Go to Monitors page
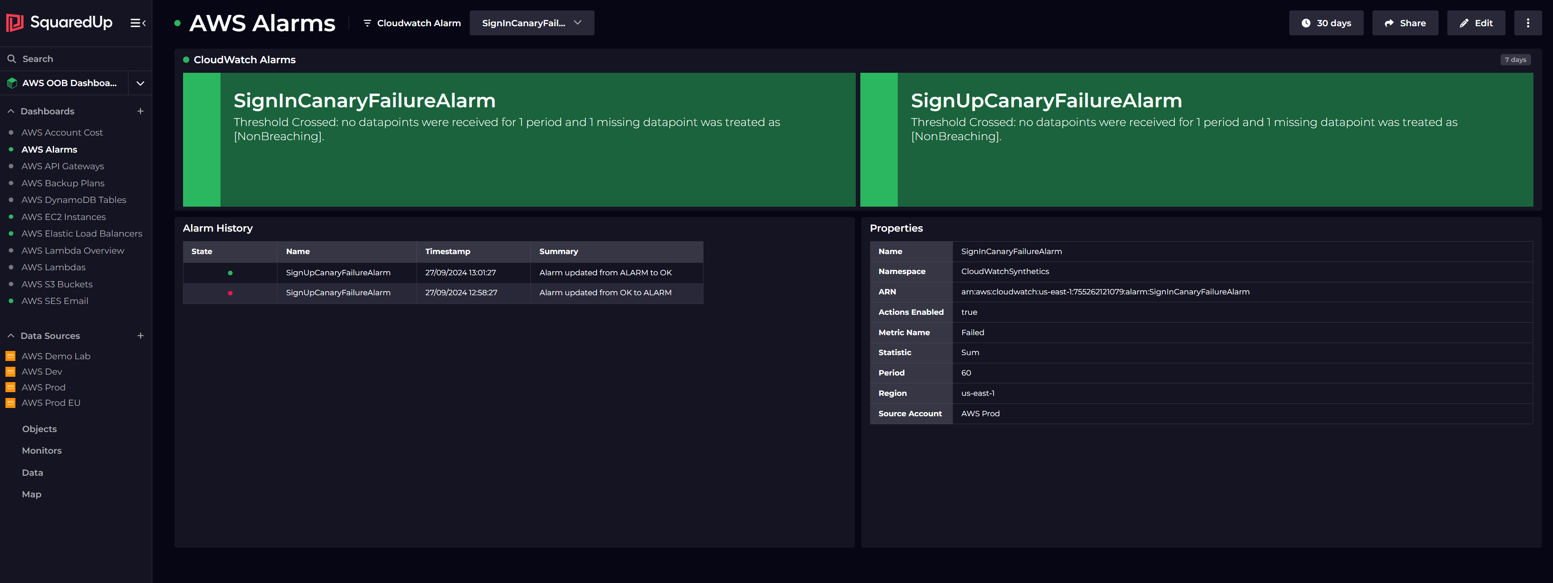The image size is (1553, 583). pyautogui.click(x=42, y=450)
